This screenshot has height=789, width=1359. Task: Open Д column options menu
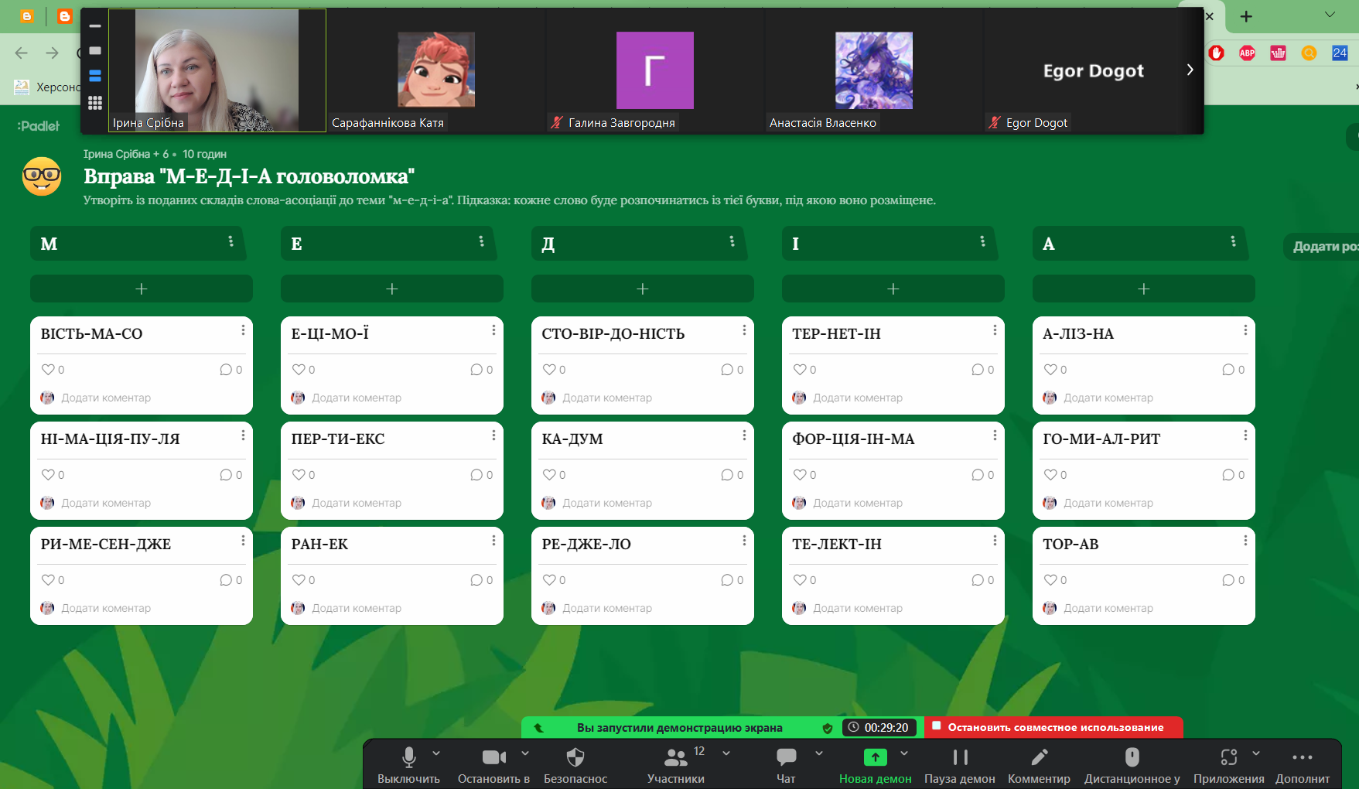pos(732,241)
